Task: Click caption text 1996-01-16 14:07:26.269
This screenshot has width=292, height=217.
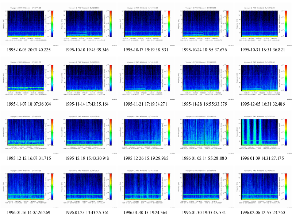Action: tap(28, 213)
